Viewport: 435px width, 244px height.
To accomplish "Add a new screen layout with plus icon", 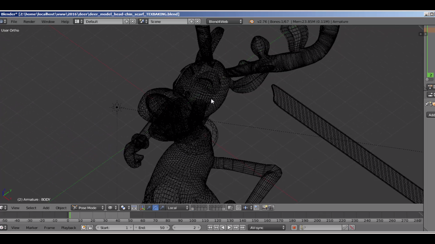I will 127,22.
